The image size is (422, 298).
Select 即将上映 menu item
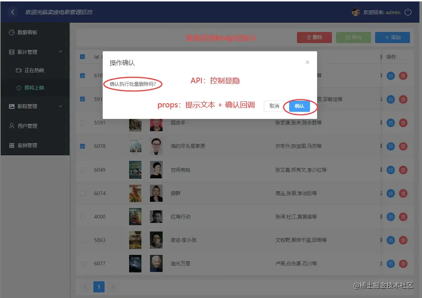[35, 88]
